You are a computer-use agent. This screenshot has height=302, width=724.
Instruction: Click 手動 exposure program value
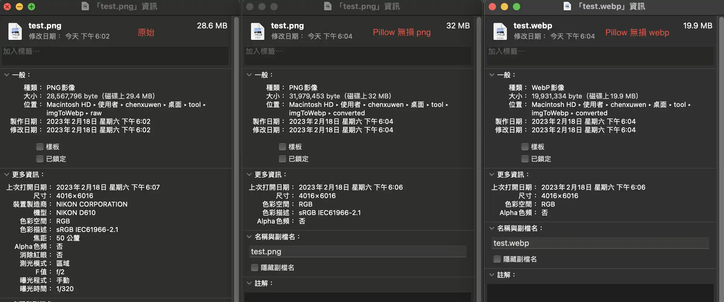[63, 280]
